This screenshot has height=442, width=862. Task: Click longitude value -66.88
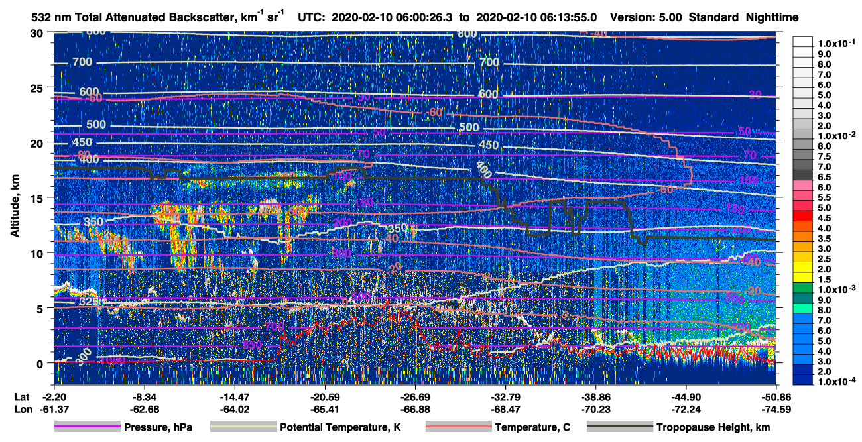(x=415, y=410)
